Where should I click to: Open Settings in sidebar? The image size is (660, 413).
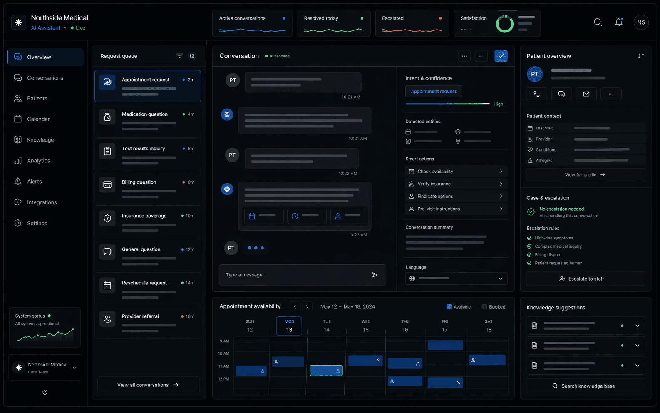click(46, 223)
